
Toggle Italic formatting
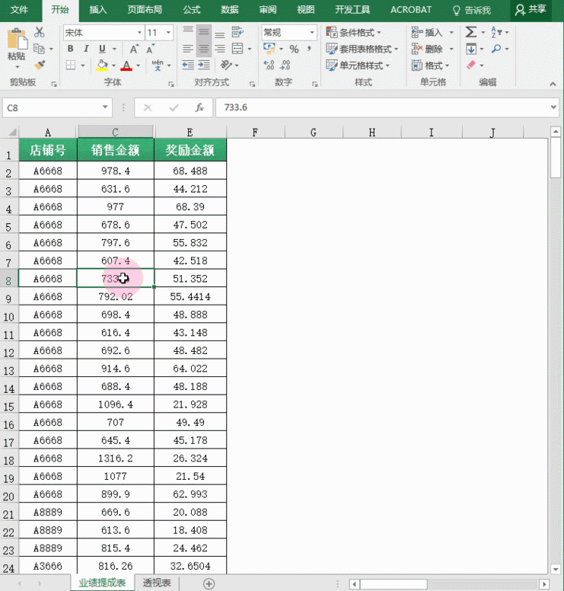85,49
